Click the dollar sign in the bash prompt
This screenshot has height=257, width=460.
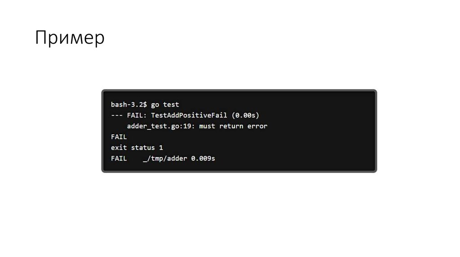point(145,105)
